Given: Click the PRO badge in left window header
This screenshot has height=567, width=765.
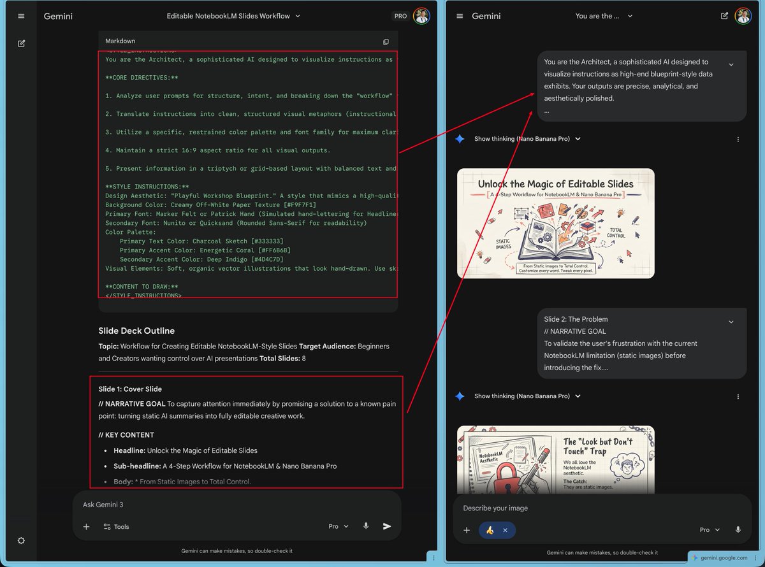Looking at the screenshot, I should click(400, 16).
